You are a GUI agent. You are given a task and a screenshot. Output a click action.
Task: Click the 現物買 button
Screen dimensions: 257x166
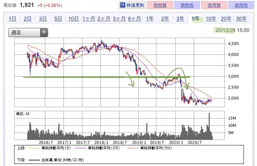pyautogui.click(x=160, y=5)
